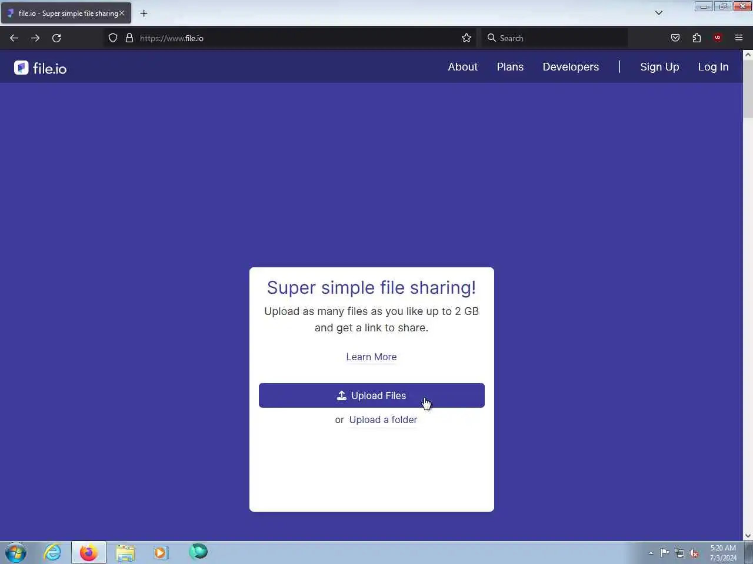Screen dimensions: 753x564
Task: Close the file.io browser tab
Action: click(x=122, y=13)
